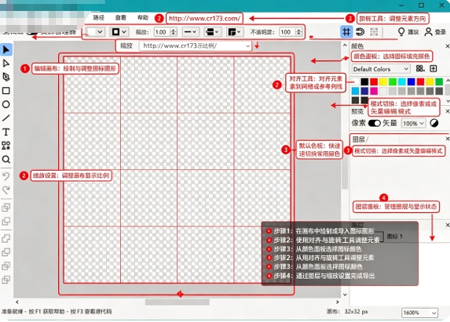Activate the Text tool
This screenshot has height=322, width=450.
pyautogui.click(x=6, y=132)
